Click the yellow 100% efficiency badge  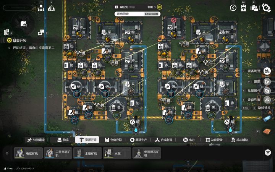(x=159, y=7)
